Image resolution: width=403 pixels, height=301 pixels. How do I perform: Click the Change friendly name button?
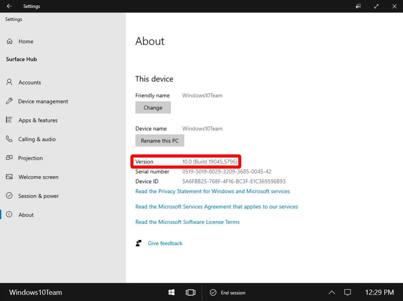153,107
